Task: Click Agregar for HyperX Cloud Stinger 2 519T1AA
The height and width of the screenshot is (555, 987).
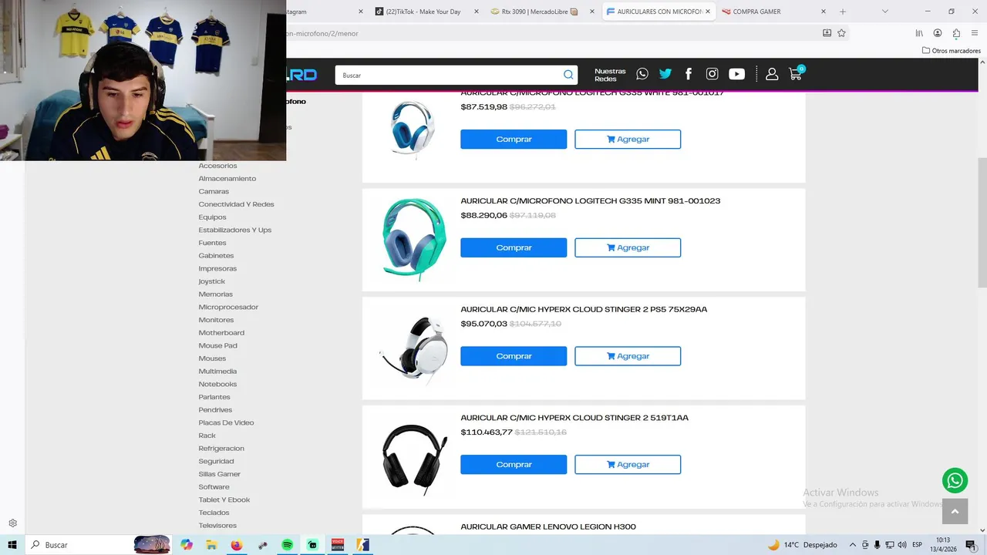Action: (628, 465)
